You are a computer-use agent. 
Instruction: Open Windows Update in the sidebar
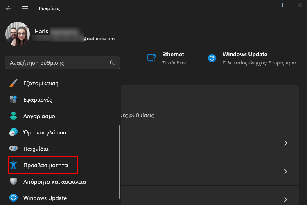pos(45,198)
